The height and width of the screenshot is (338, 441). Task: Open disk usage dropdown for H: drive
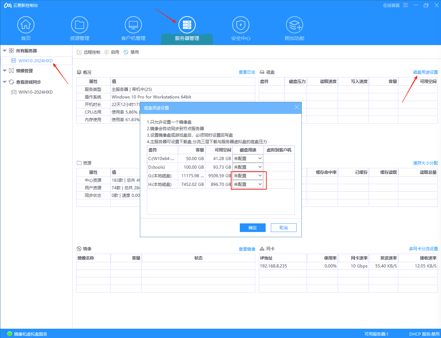260,184
